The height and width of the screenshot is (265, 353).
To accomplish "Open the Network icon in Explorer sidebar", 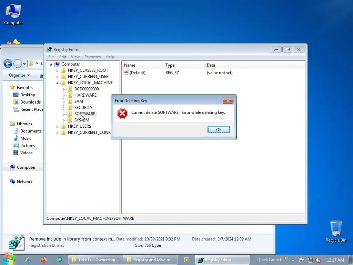I will 12,181.
